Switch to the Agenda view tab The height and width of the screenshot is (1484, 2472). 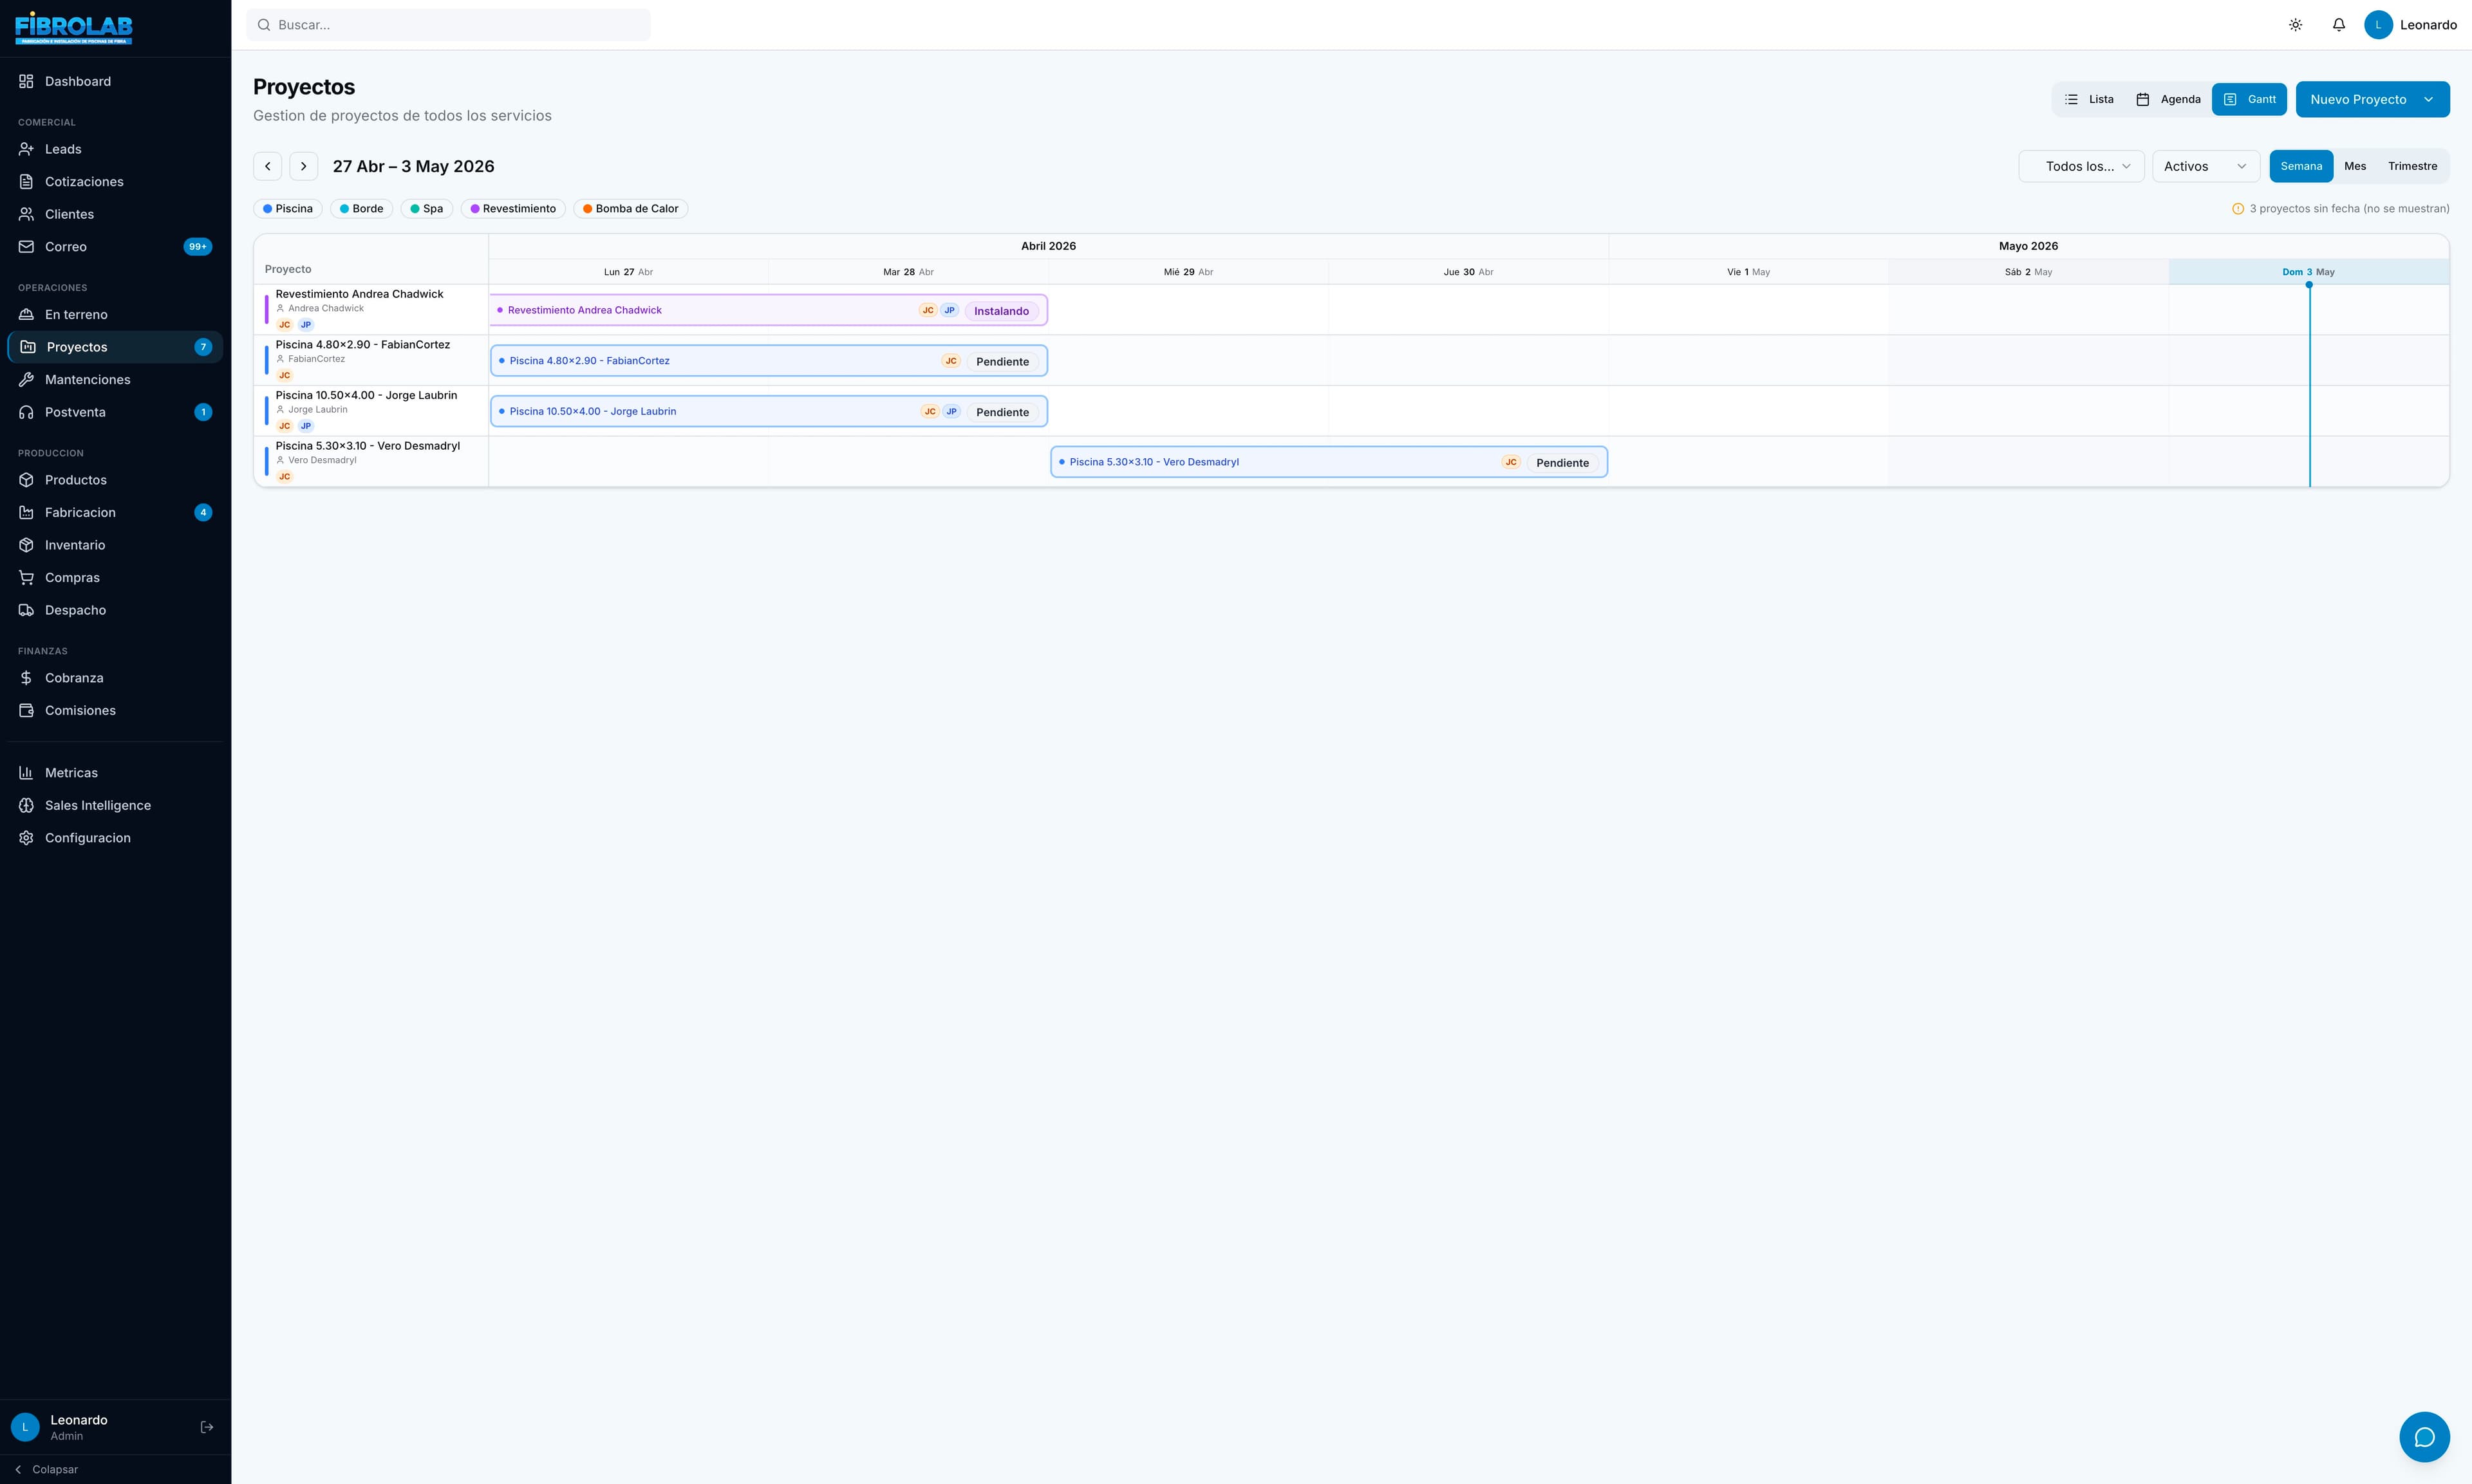pyautogui.click(x=2168, y=99)
